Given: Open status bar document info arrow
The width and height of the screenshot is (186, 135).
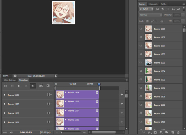Looking at the screenshot, I should pos(56,76).
